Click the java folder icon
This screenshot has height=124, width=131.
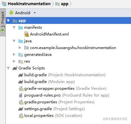[21, 41]
